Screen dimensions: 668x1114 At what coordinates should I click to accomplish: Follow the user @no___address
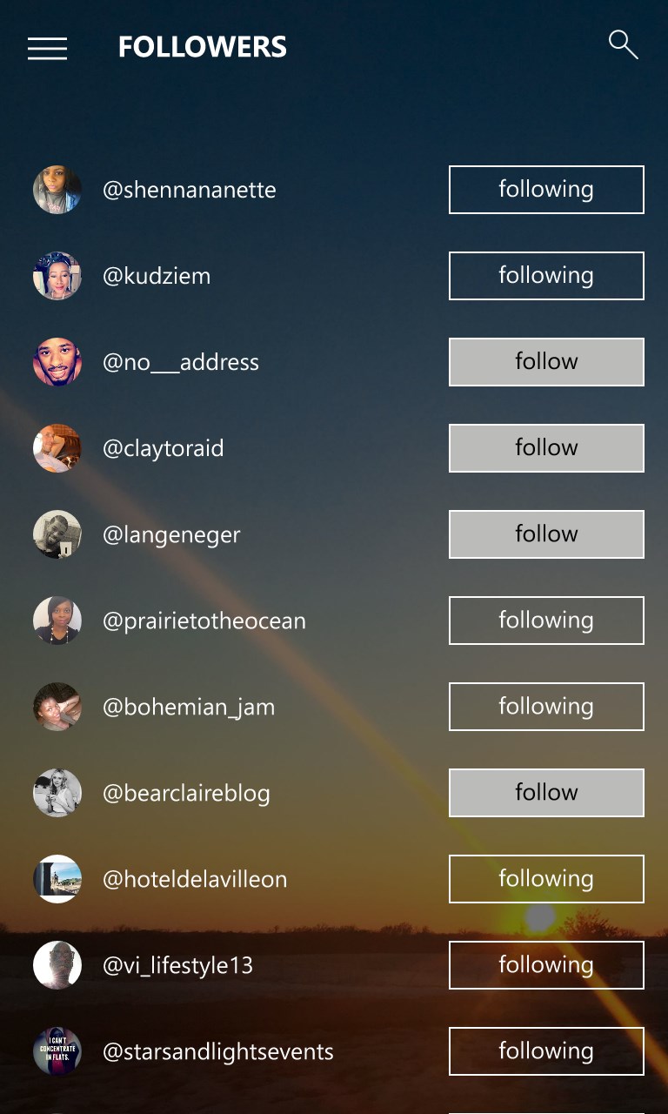pyautogui.click(x=546, y=362)
